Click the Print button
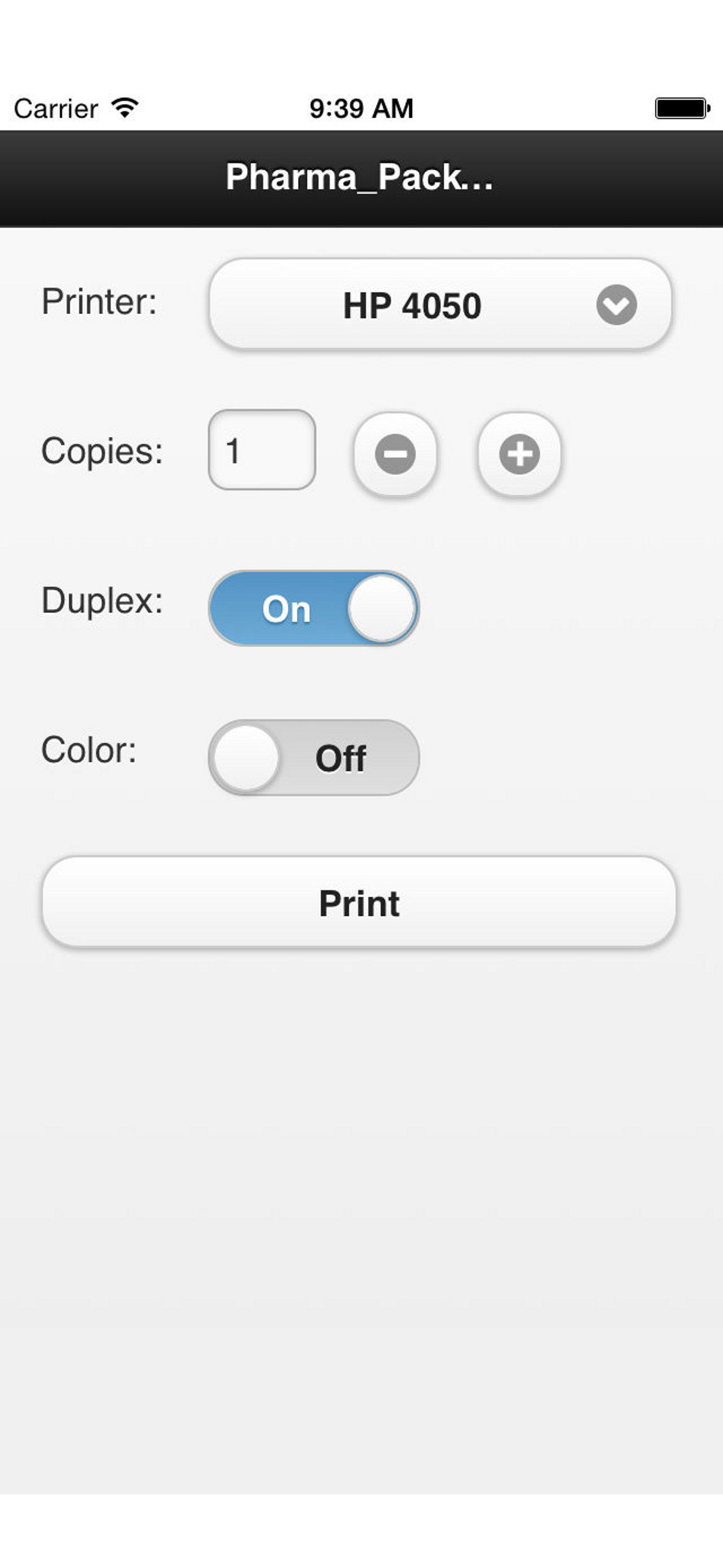 tap(359, 902)
